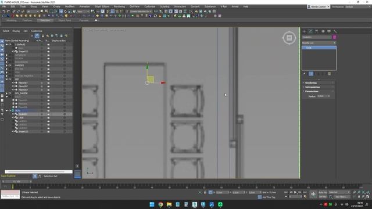This screenshot has height=209, width=372.
Task: Open the File menu
Action: (4, 6)
